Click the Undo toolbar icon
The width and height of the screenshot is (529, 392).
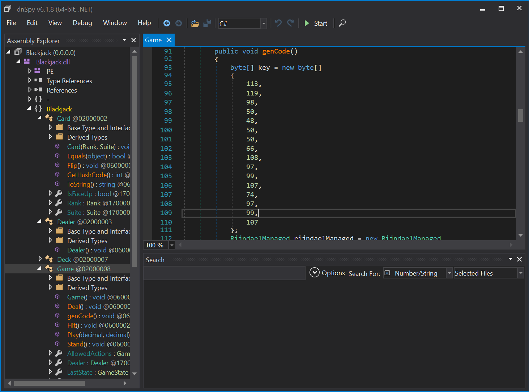click(278, 23)
